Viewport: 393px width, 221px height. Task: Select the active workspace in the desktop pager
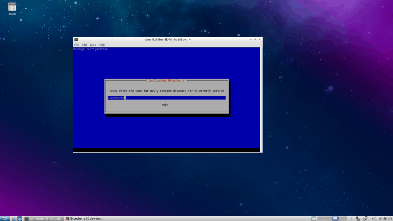coord(336,218)
